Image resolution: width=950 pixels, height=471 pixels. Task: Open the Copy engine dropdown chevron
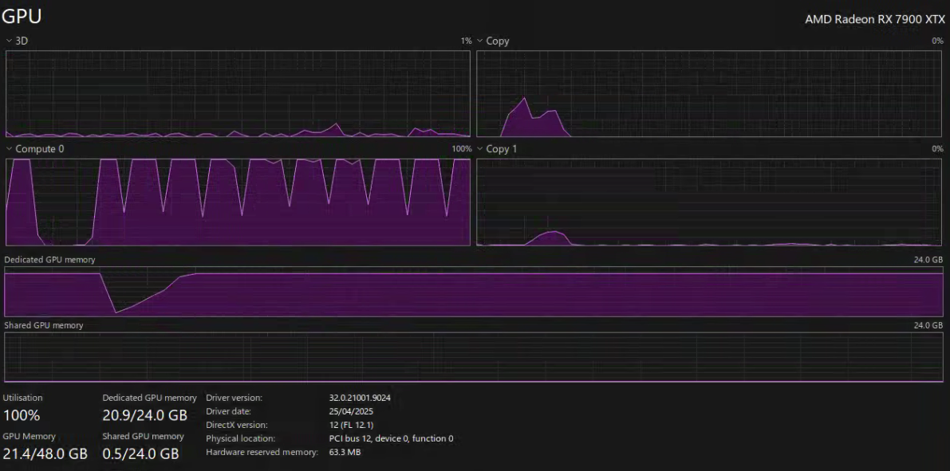[x=480, y=41]
